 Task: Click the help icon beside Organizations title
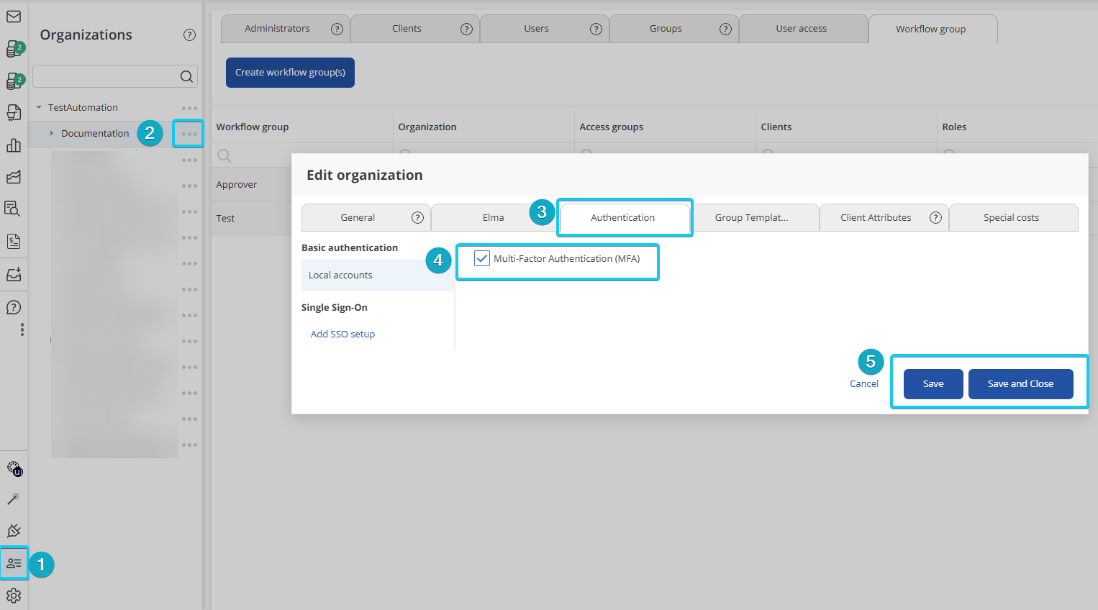coord(189,35)
